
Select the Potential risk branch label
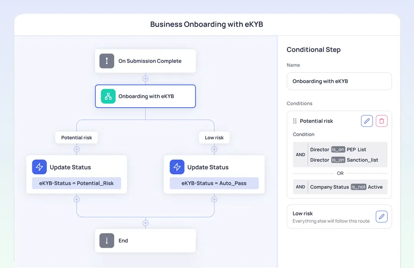click(76, 137)
